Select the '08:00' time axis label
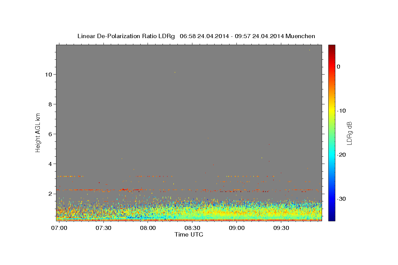This screenshot has height=265, width=398. [x=148, y=228]
